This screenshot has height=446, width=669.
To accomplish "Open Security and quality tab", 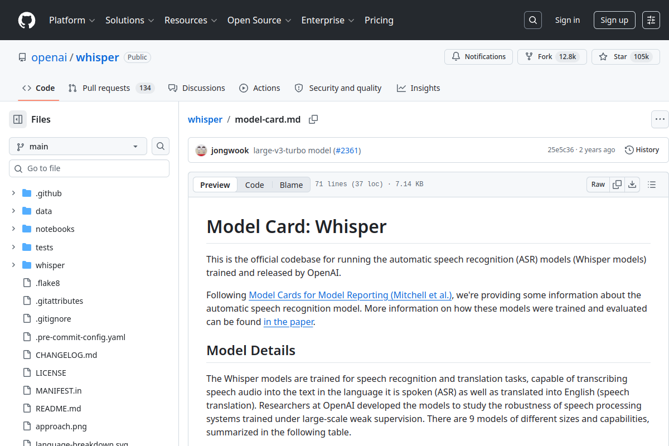I will tap(338, 88).
